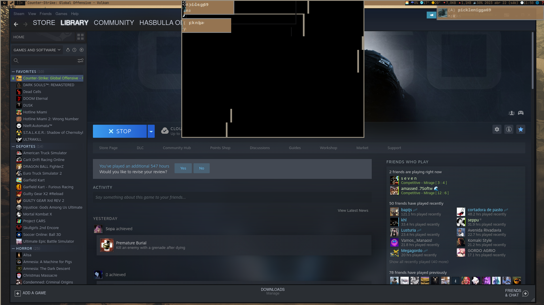Open game settings via the gear icon
The height and width of the screenshot is (305, 544).
tap(497, 129)
